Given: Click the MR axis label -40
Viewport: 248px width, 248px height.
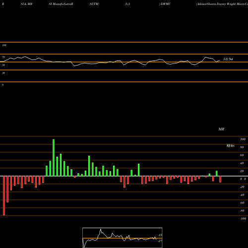Looking at the screenshot, I should pos(242,195).
